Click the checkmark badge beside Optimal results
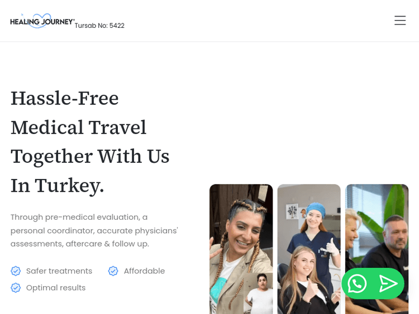Screen dimensions: 419x314 point(16,288)
